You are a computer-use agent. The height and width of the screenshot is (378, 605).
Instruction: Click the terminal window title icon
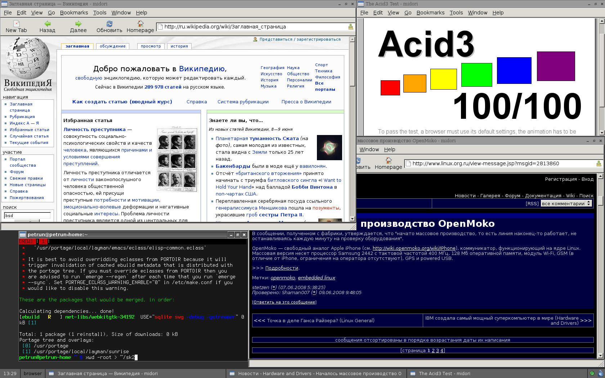(23, 235)
